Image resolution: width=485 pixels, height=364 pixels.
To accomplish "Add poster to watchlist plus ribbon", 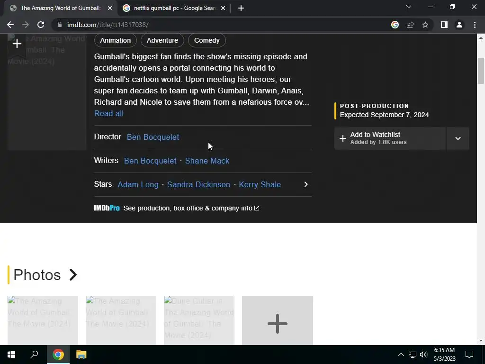I will tap(17, 44).
